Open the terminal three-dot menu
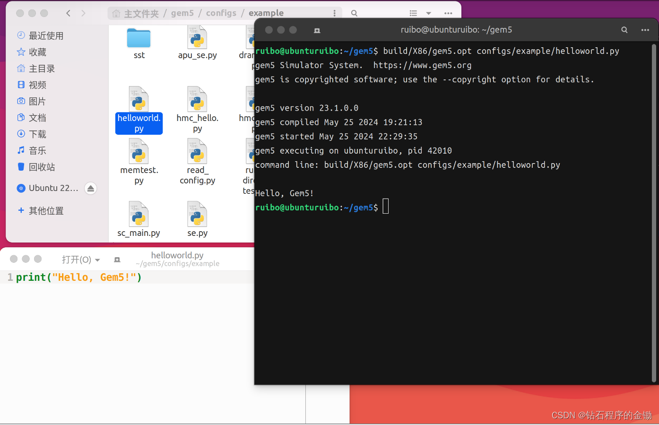659x425 pixels. point(645,29)
